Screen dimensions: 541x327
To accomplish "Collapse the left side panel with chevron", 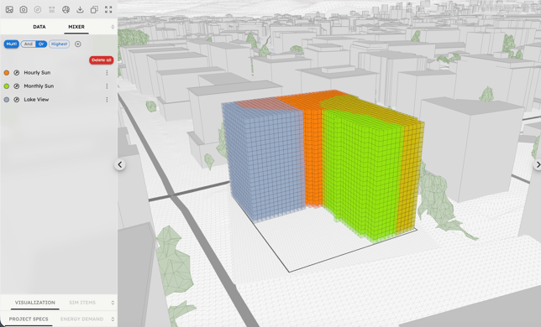I will click(120, 164).
